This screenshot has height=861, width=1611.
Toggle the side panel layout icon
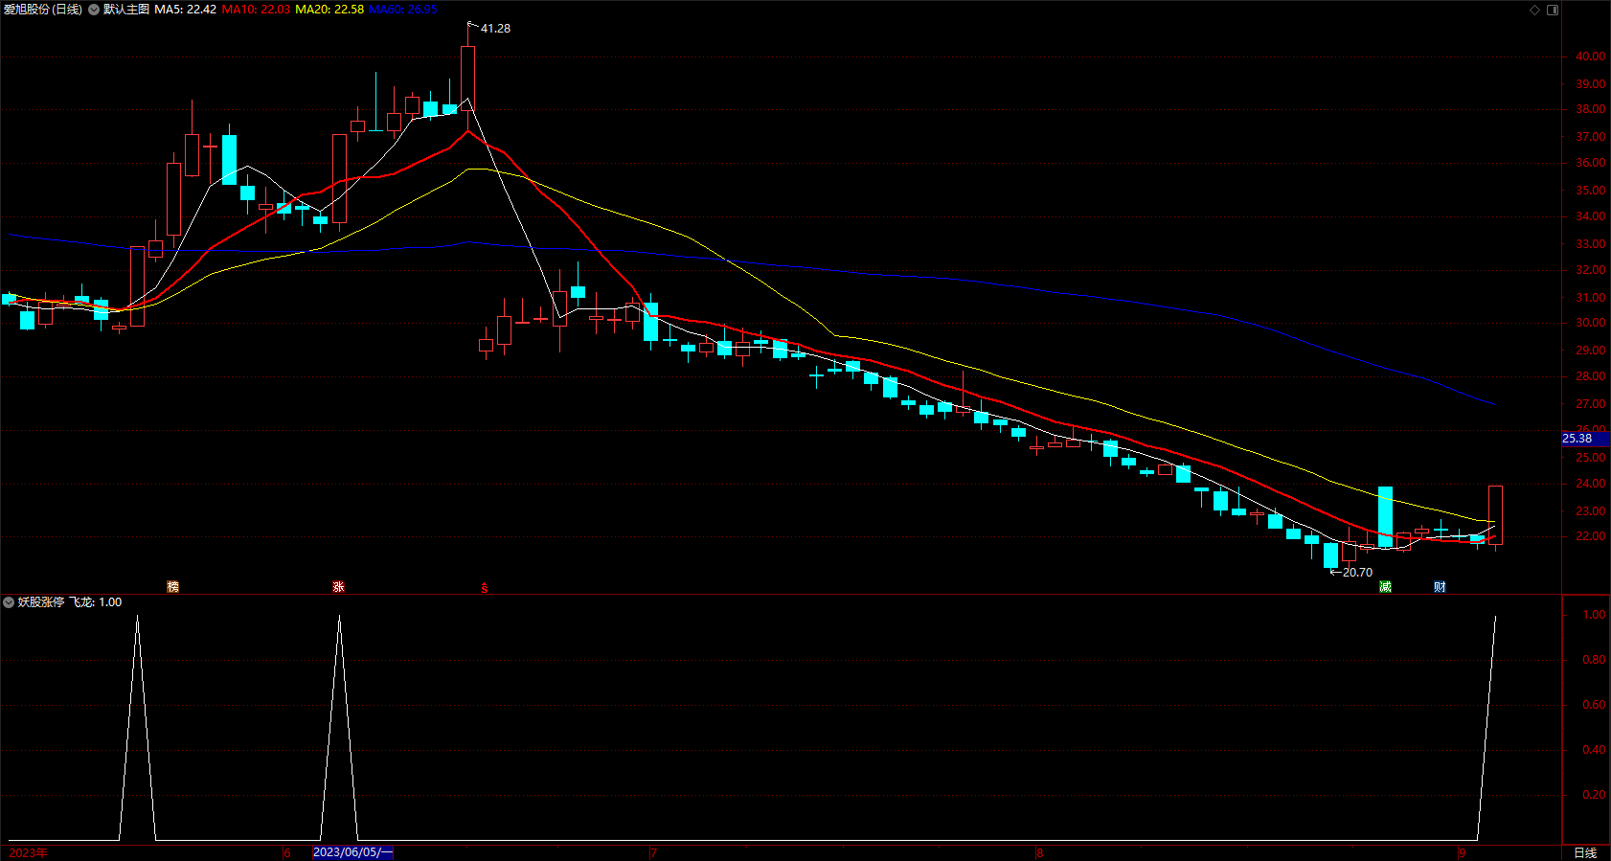pos(1553,10)
